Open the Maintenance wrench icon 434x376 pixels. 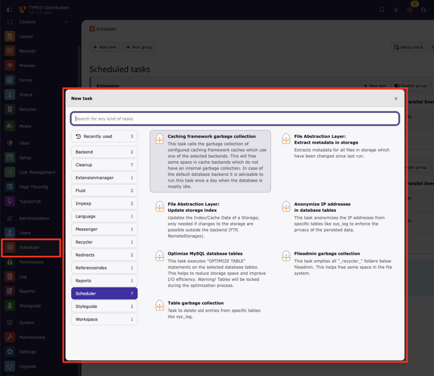pos(10,337)
